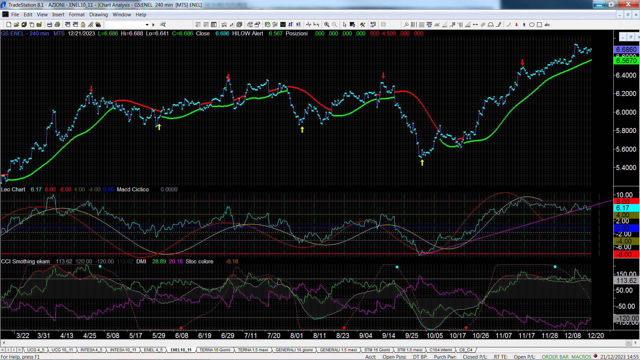Switch to the INTESA 10_11 tab
The height and width of the screenshot is (360, 640).
coord(123,350)
